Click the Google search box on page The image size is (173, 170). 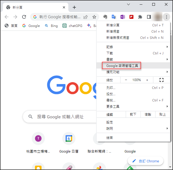[60, 117]
